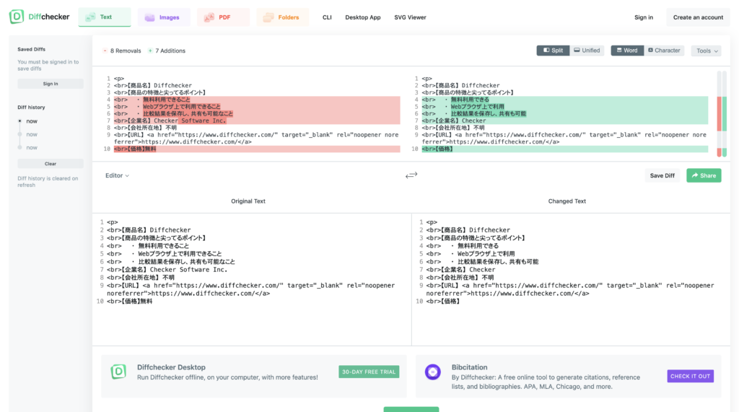The image size is (739, 412).
Task: Click the Diffchecker Desktop heading
Action: [171, 367]
